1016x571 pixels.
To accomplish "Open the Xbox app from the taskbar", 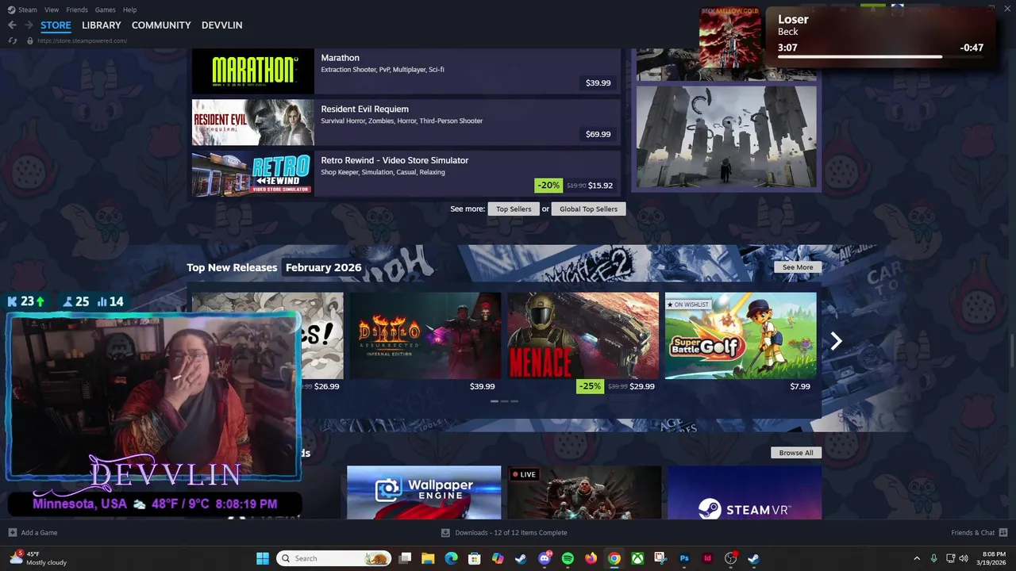I will click(637, 558).
